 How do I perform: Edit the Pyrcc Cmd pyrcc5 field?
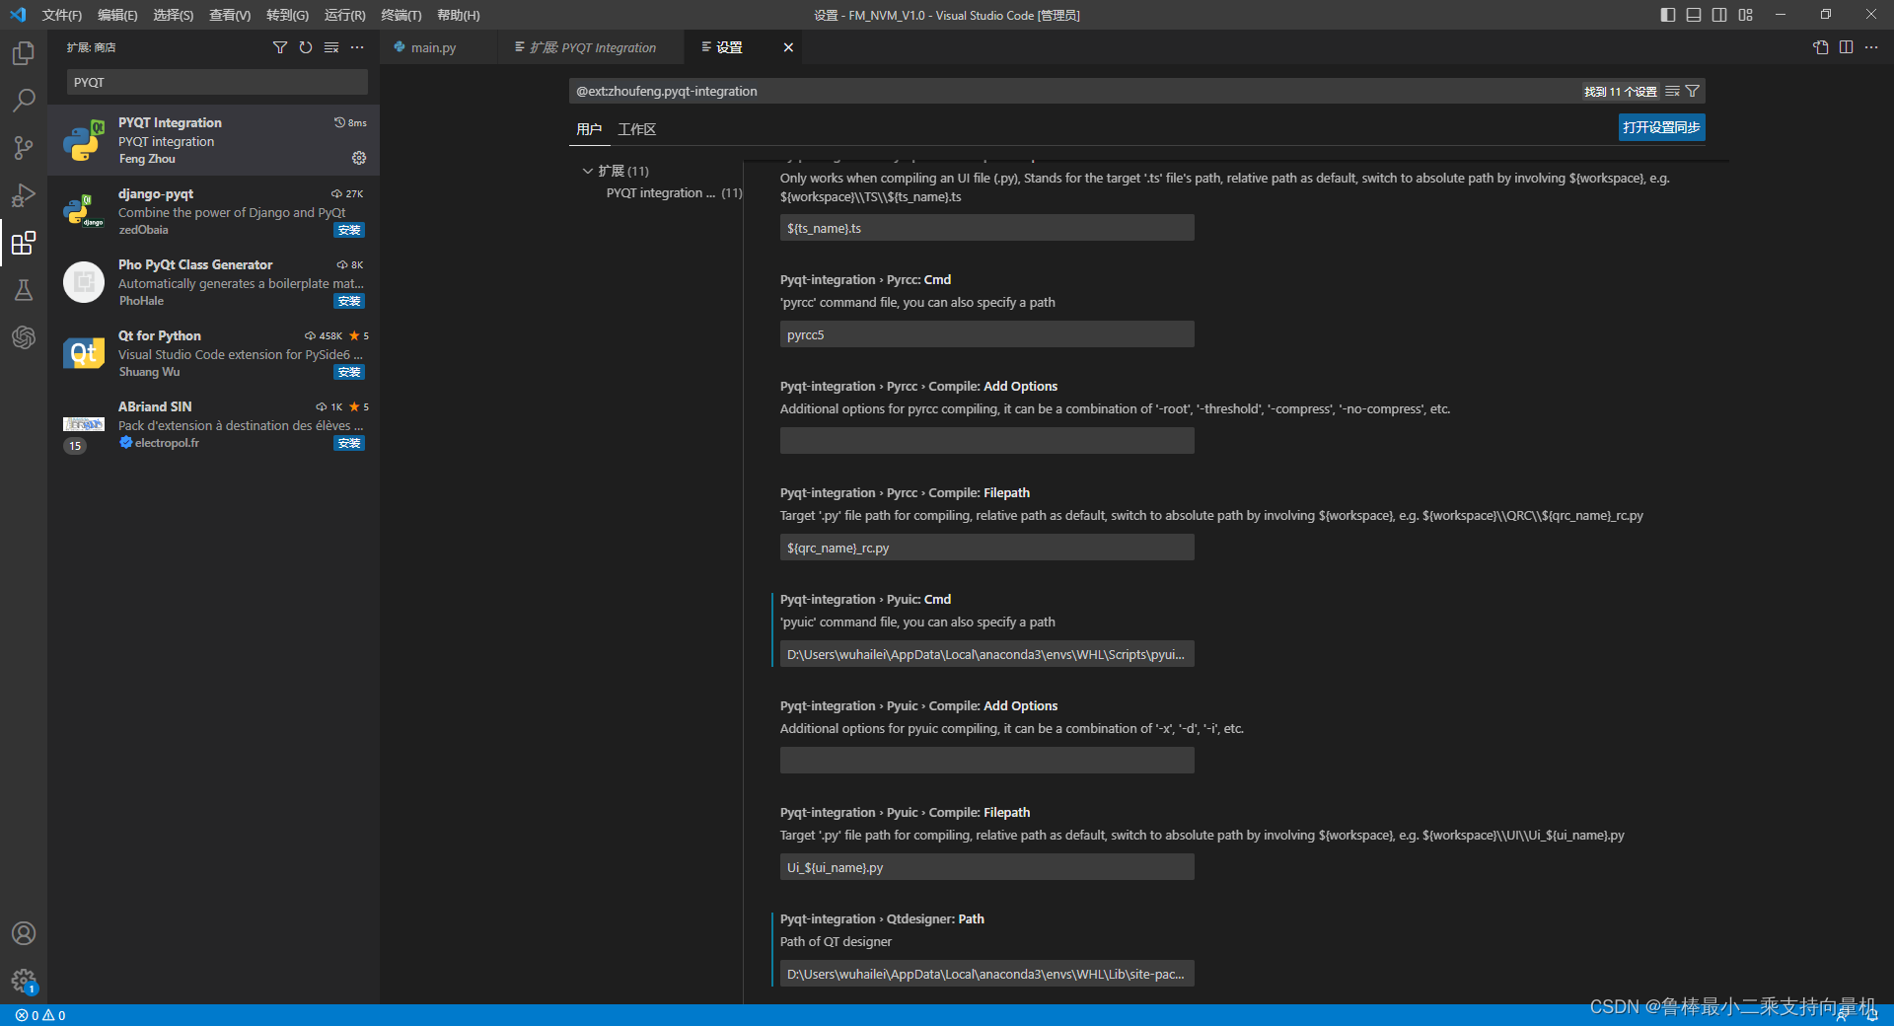(x=986, y=334)
